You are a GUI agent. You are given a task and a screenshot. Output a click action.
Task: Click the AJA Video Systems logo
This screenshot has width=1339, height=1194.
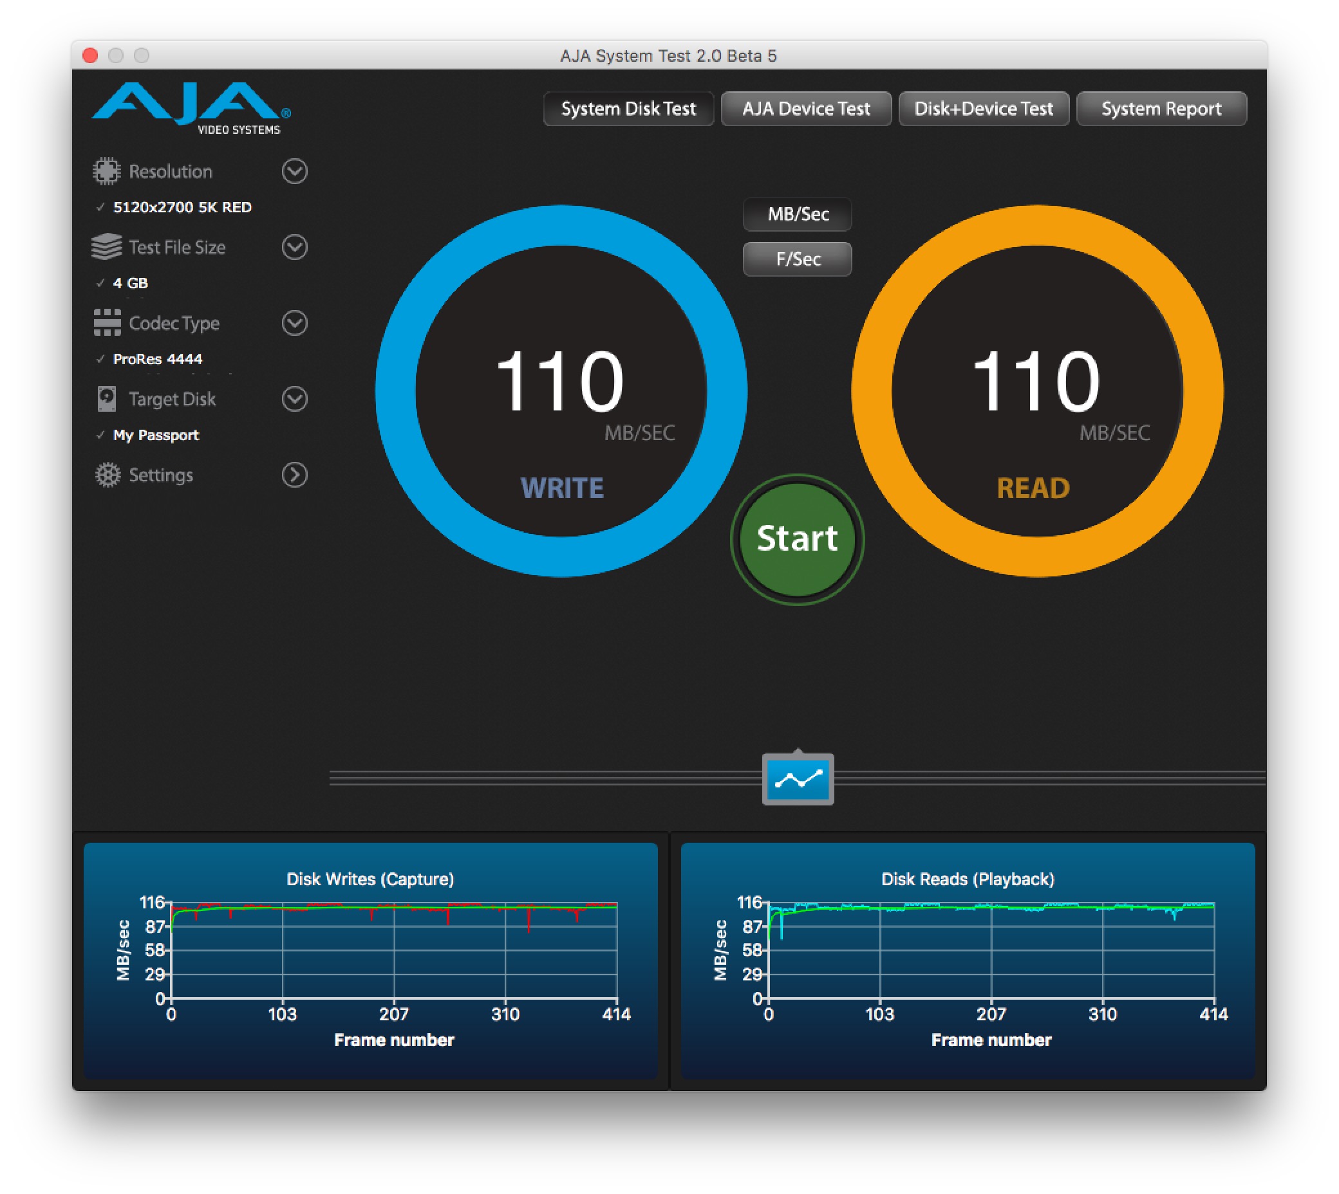(x=191, y=107)
